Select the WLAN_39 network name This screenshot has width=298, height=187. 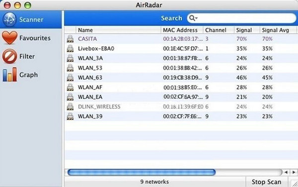(x=90, y=117)
